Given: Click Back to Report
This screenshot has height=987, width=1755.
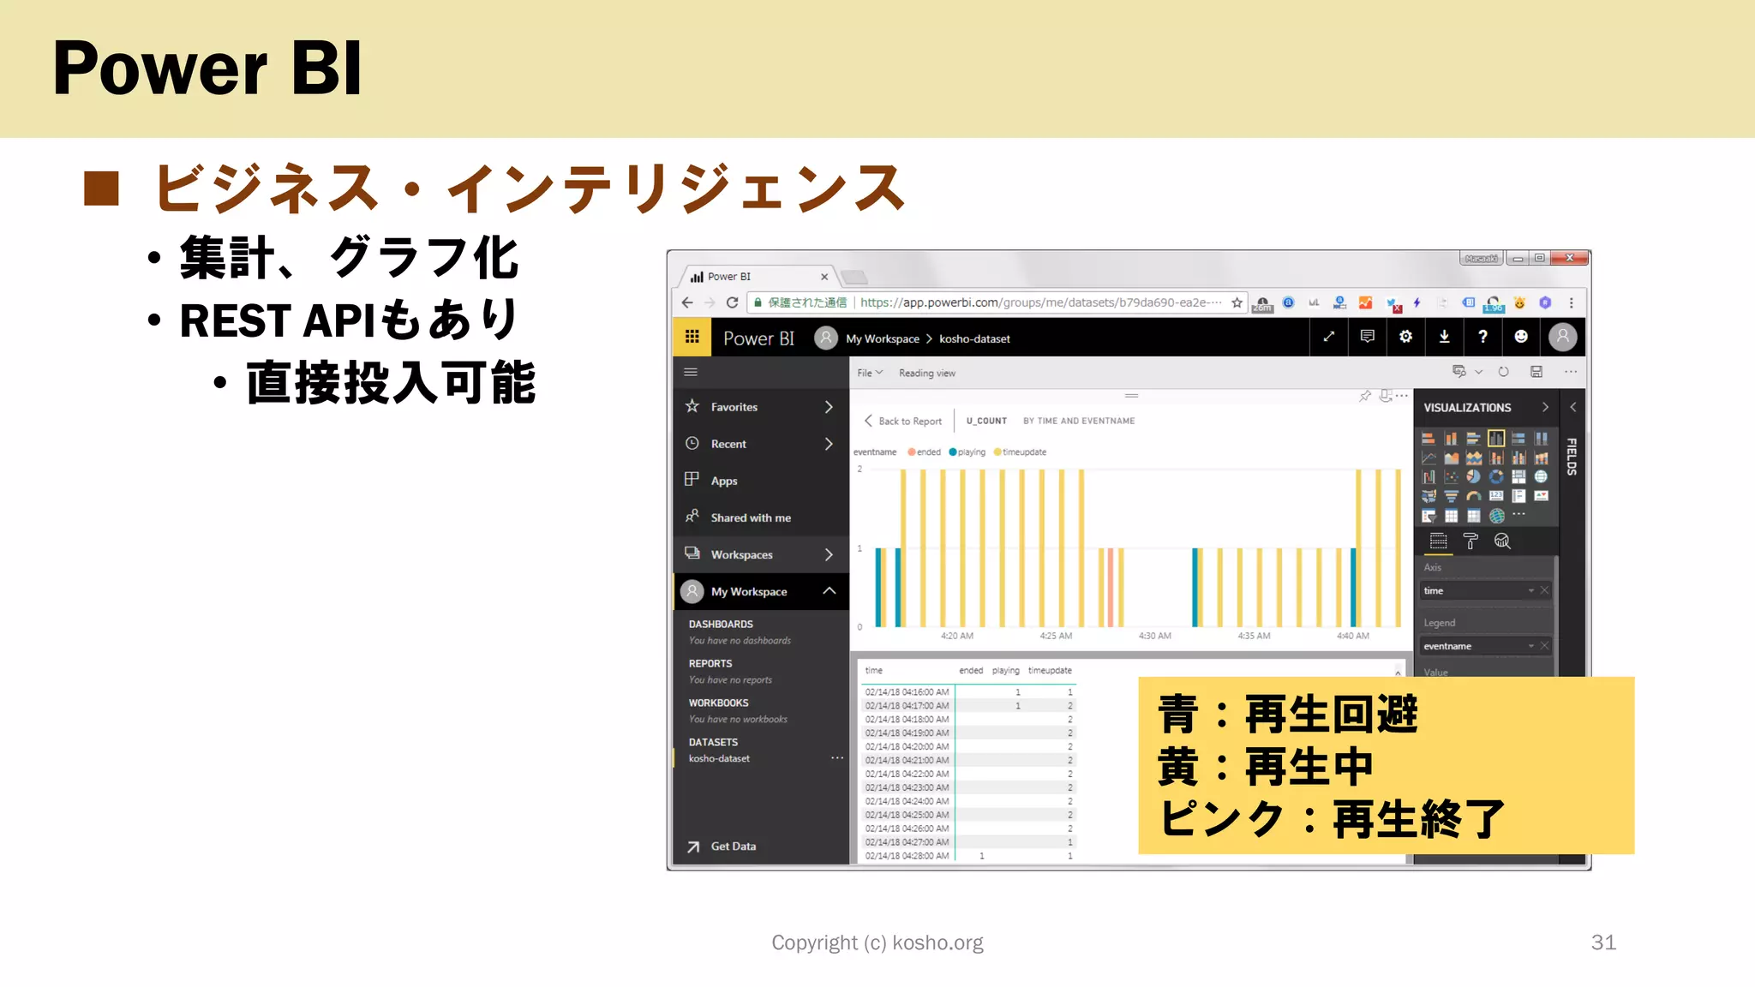Looking at the screenshot, I should [902, 422].
